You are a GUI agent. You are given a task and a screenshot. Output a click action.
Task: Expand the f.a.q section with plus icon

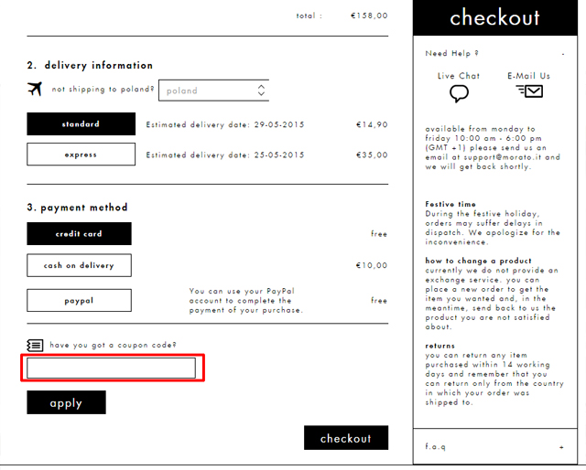pyautogui.click(x=561, y=447)
